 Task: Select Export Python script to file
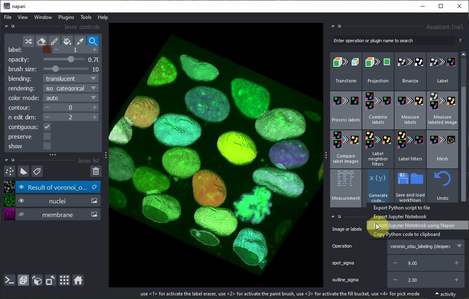click(401, 208)
